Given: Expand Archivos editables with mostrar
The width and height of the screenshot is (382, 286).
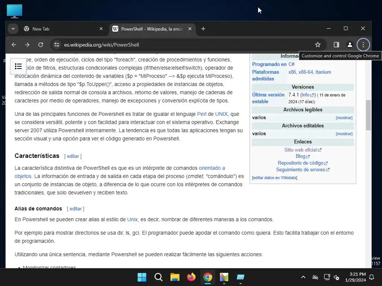Looking at the screenshot, I should 344,134.
